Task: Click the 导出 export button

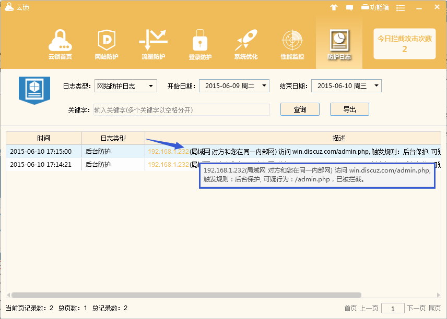Action: [x=350, y=109]
